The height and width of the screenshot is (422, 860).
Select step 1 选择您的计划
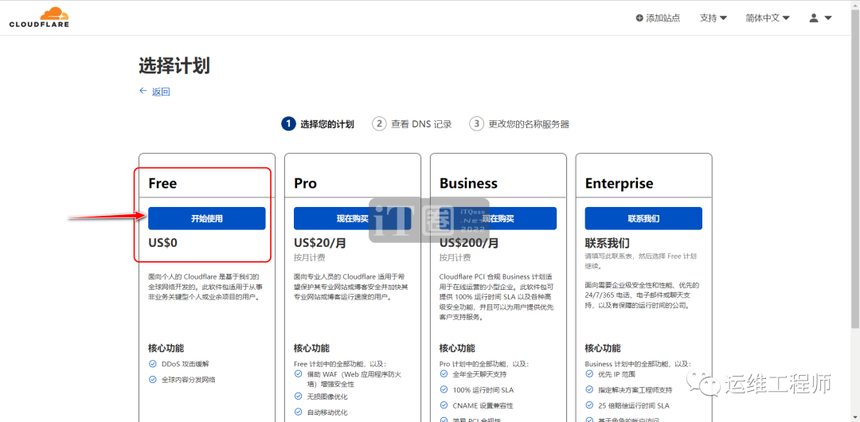click(x=318, y=124)
